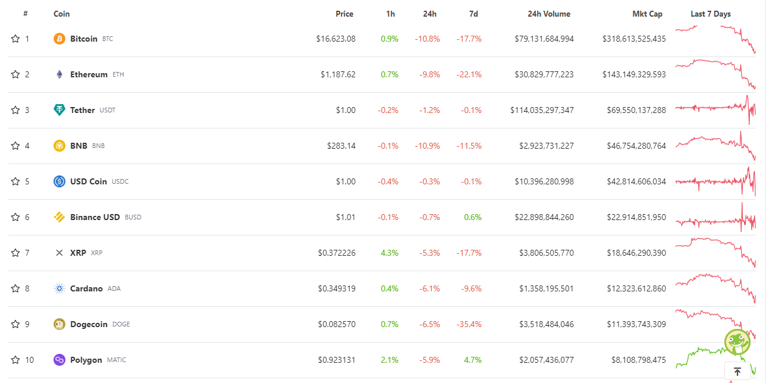Open the Ethereum coin page link
Screen dimensions: 766x383
[x=89, y=74]
